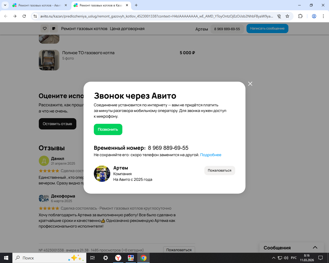The image size is (329, 263).
Task: Close the Avito call dialog
Action: [250, 84]
